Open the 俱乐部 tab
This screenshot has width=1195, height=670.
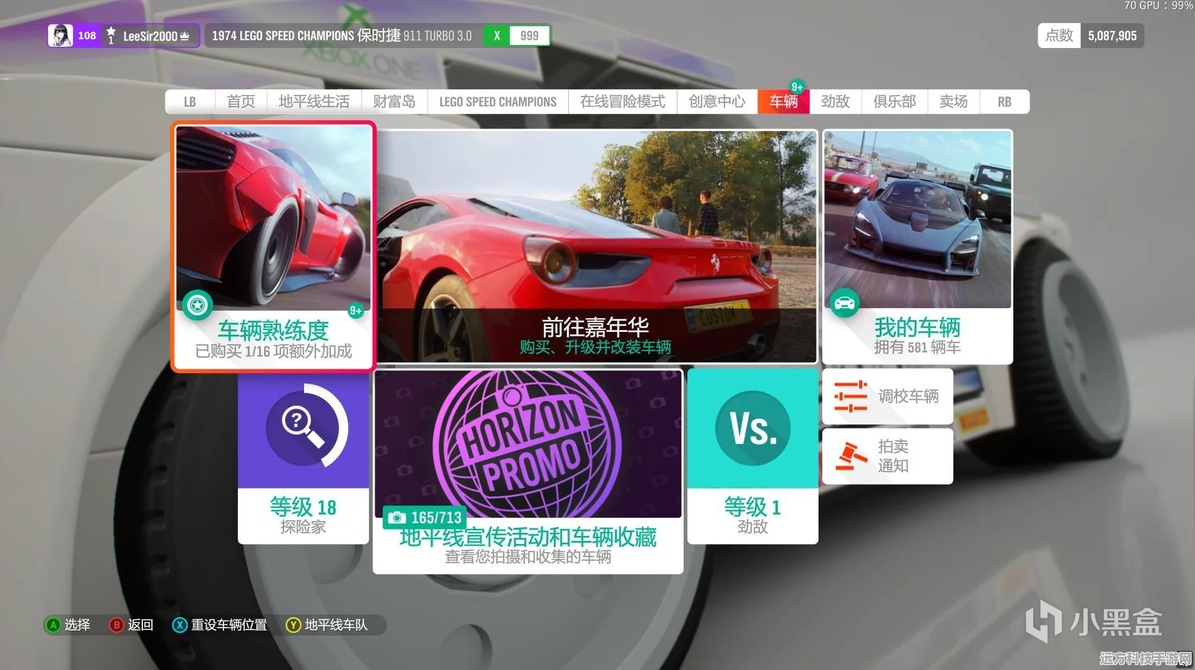coord(894,102)
